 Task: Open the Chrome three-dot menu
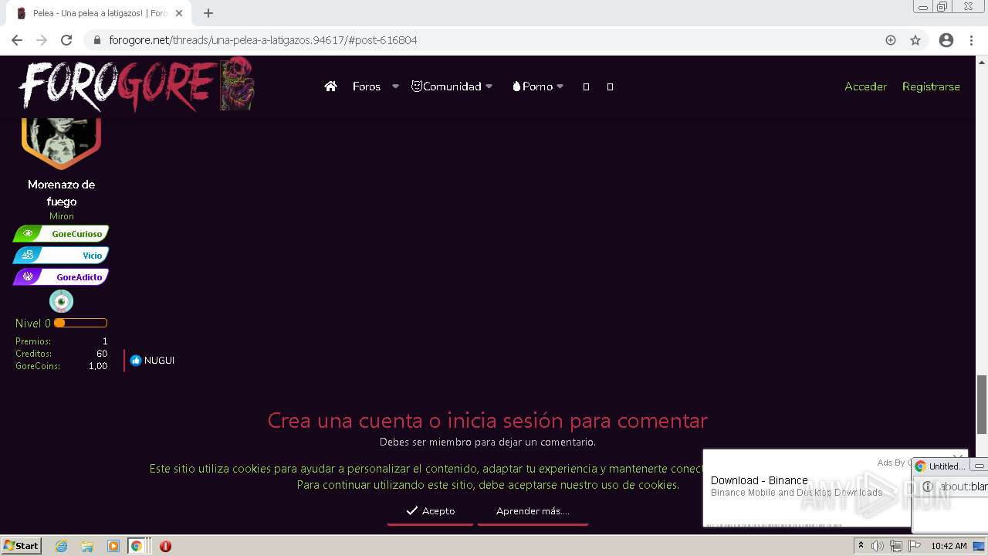[x=971, y=40]
